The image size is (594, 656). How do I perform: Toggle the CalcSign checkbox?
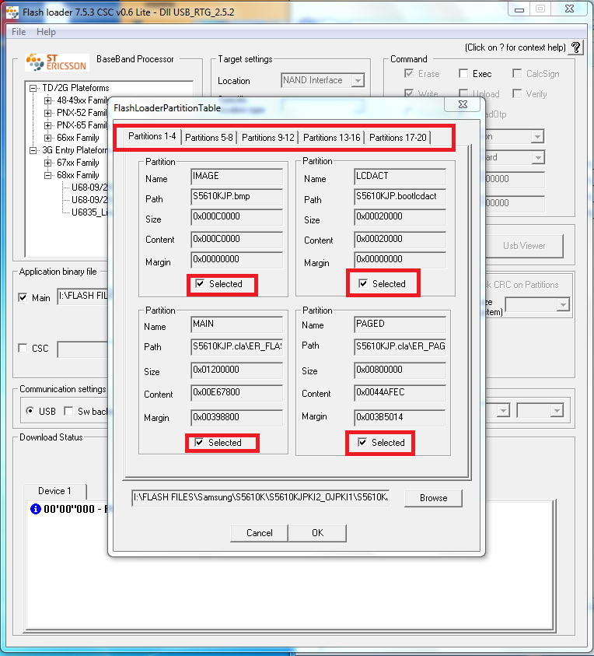pos(517,74)
